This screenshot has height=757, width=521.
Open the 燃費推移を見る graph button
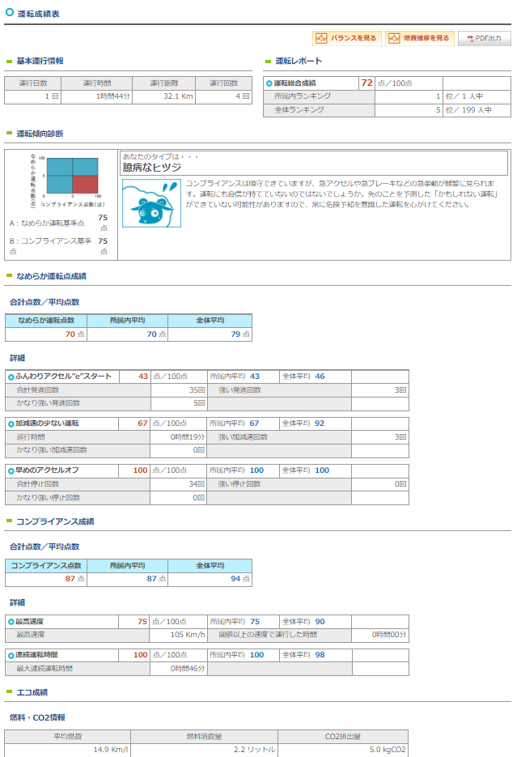[x=420, y=38]
